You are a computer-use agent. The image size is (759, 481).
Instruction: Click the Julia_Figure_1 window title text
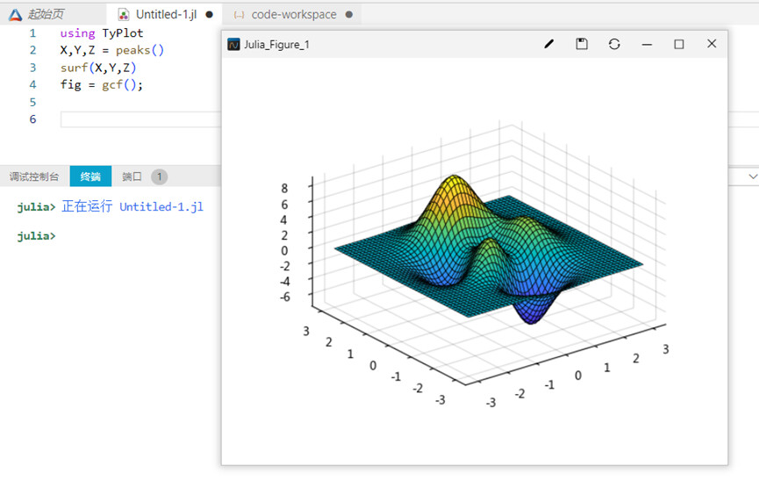pyautogui.click(x=276, y=45)
